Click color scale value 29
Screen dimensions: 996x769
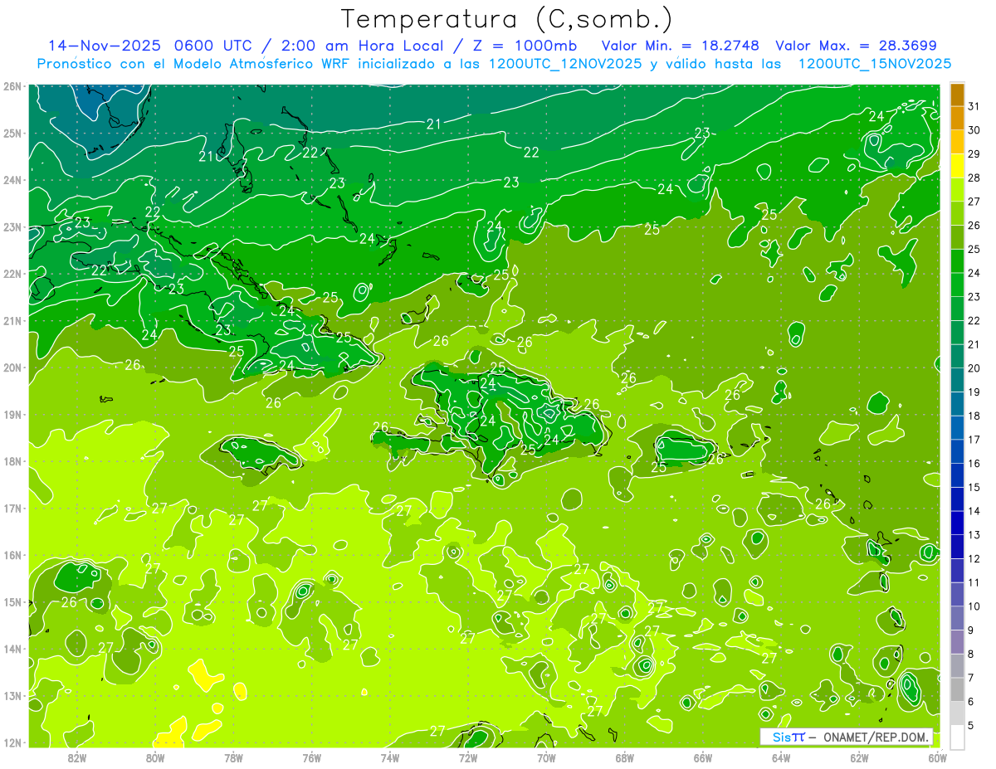(x=974, y=154)
